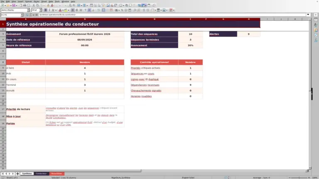Click the Print icon in the toolbar
Viewport: 319px width, 179px height.
coord(25,5)
